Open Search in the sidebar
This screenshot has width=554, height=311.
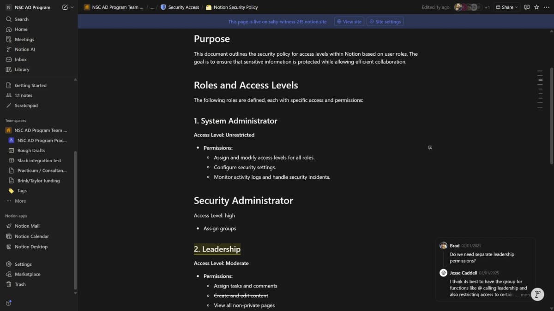pos(20,19)
